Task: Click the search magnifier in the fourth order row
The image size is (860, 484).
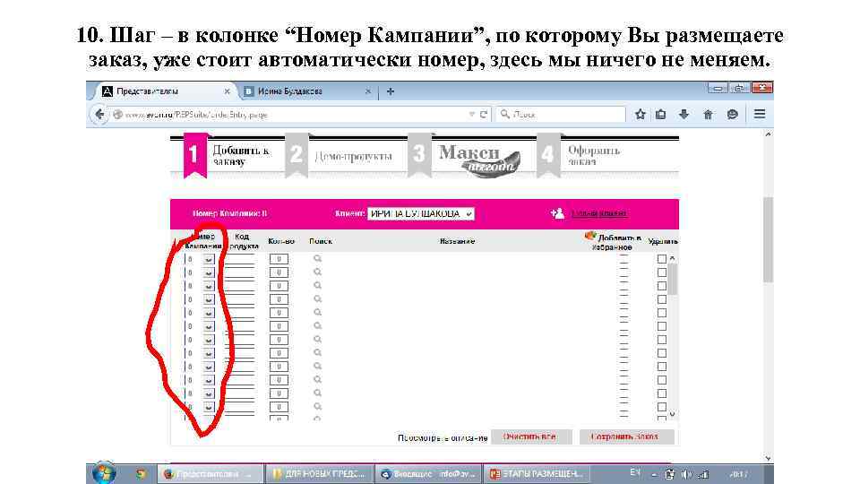Action: point(317,298)
